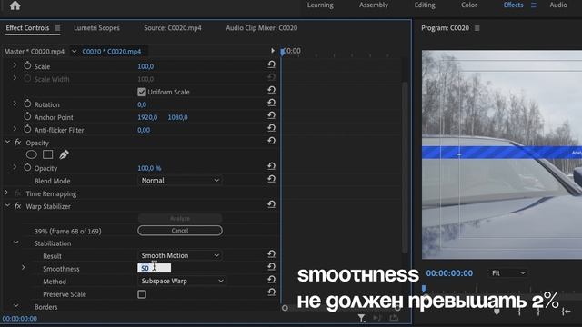Collapse the Warp Stabilizer effect
This screenshot has height=327, width=582.
click(x=7, y=206)
